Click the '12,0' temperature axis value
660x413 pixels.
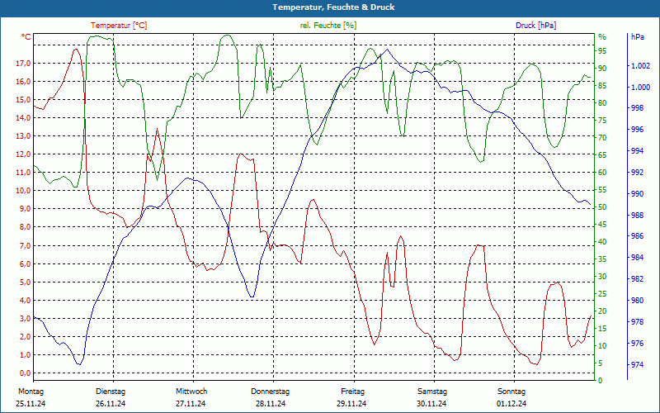[23, 154]
